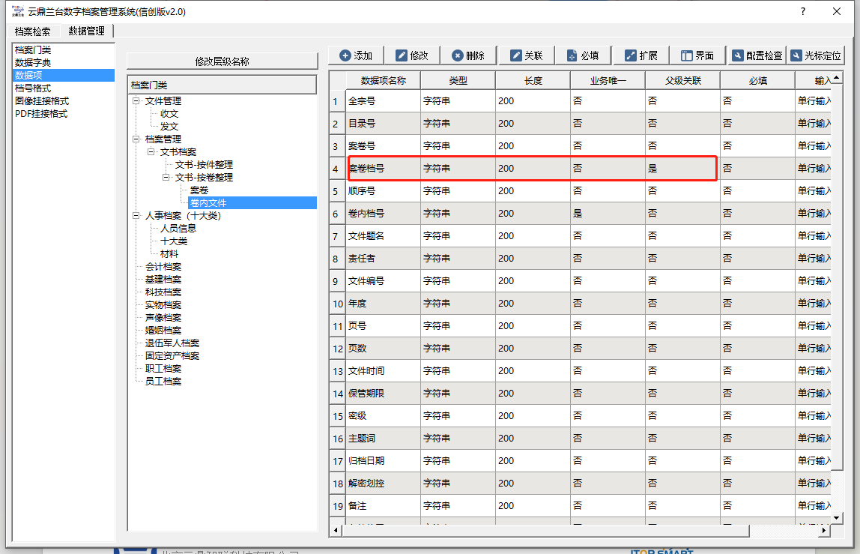Viewport: 860px width, 554px height.
Task: Click the 关联 (Associate) toolbar icon
Action: click(x=515, y=55)
